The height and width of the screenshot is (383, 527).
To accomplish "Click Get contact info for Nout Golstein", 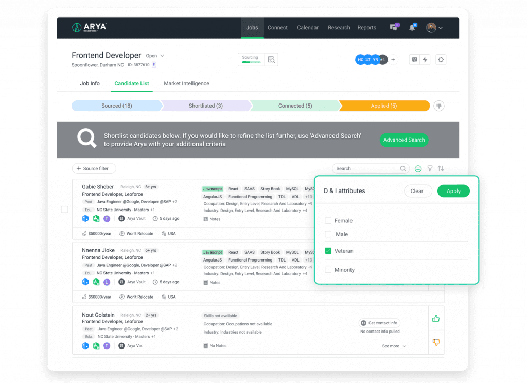I will pyautogui.click(x=379, y=323).
